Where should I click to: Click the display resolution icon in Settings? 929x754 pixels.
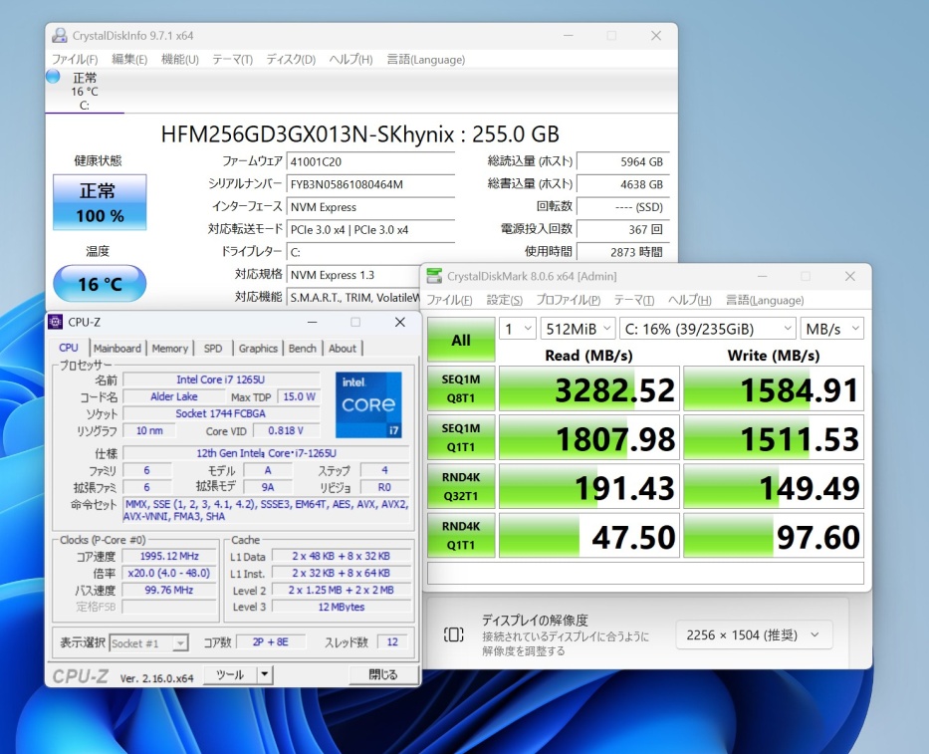[x=453, y=634]
